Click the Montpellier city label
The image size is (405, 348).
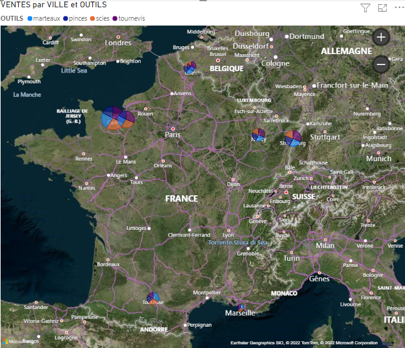click(x=207, y=293)
